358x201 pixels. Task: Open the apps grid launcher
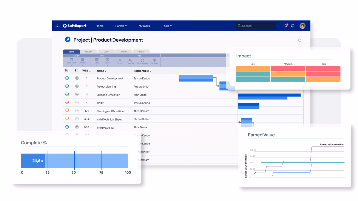point(58,26)
